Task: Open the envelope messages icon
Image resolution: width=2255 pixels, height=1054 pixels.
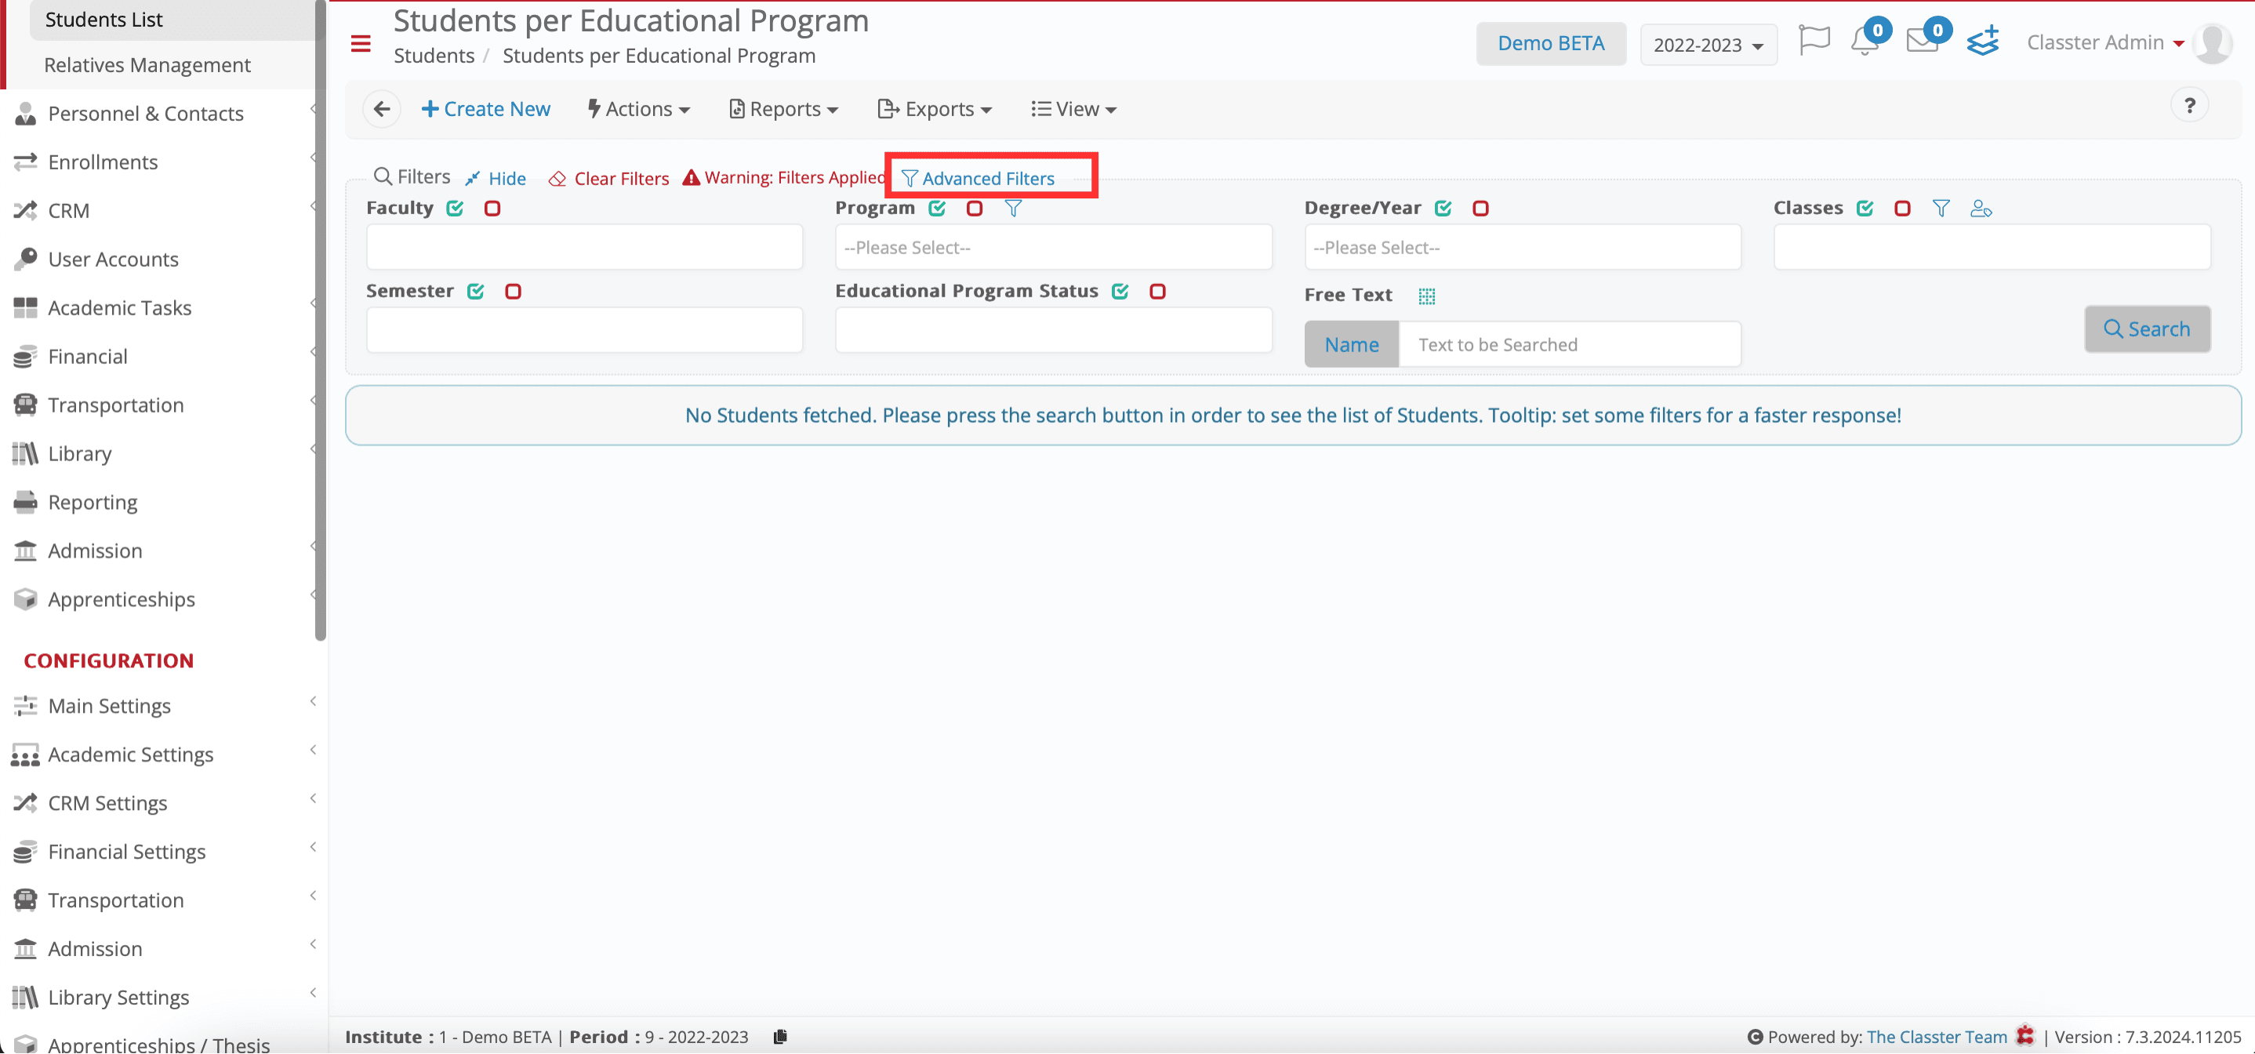Action: [1922, 40]
